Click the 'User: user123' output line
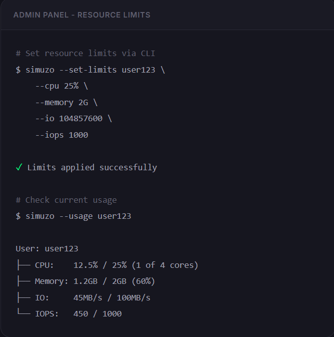The image size is (334, 337). click(x=47, y=249)
